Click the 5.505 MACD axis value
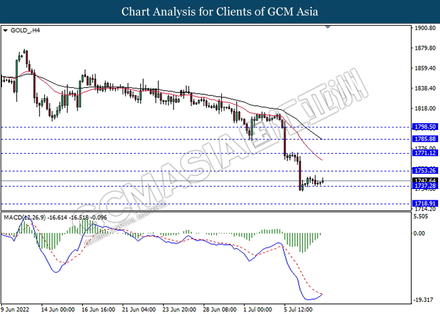 (x=421, y=217)
